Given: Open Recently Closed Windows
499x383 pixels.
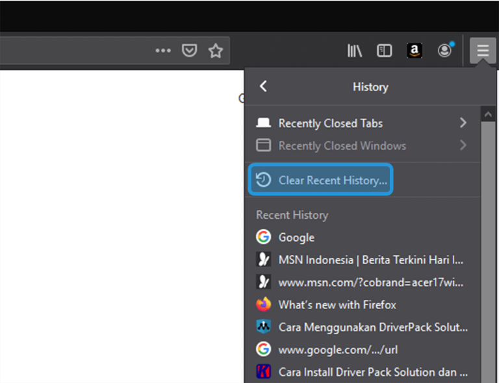Looking at the screenshot, I should tap(363, 145).
